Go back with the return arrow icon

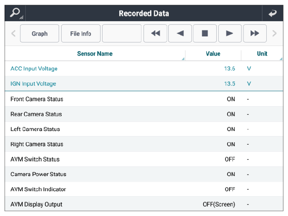[272, 13]
